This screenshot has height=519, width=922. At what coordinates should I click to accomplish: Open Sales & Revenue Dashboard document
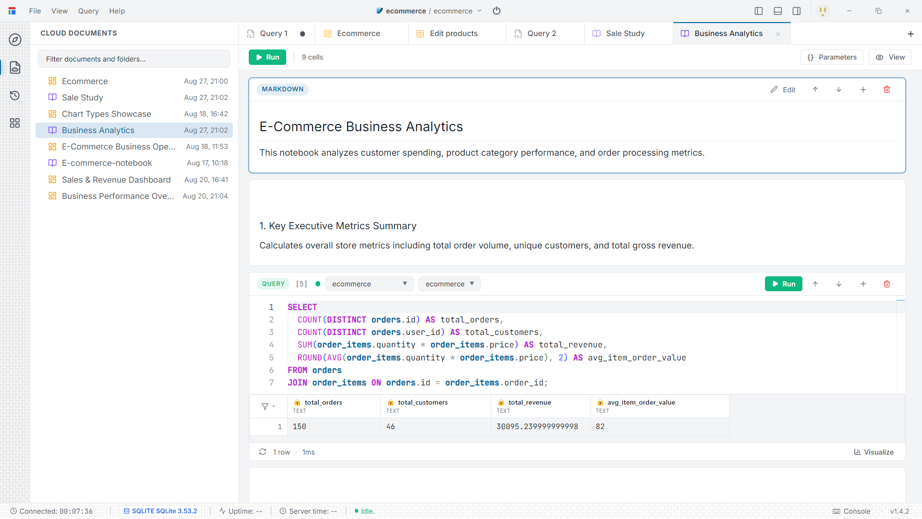pos(134,180)
